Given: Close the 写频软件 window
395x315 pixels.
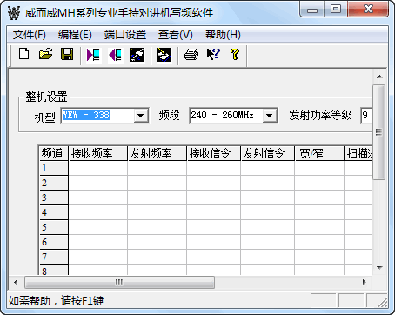Looking at the screenshot, I should 368,10.
